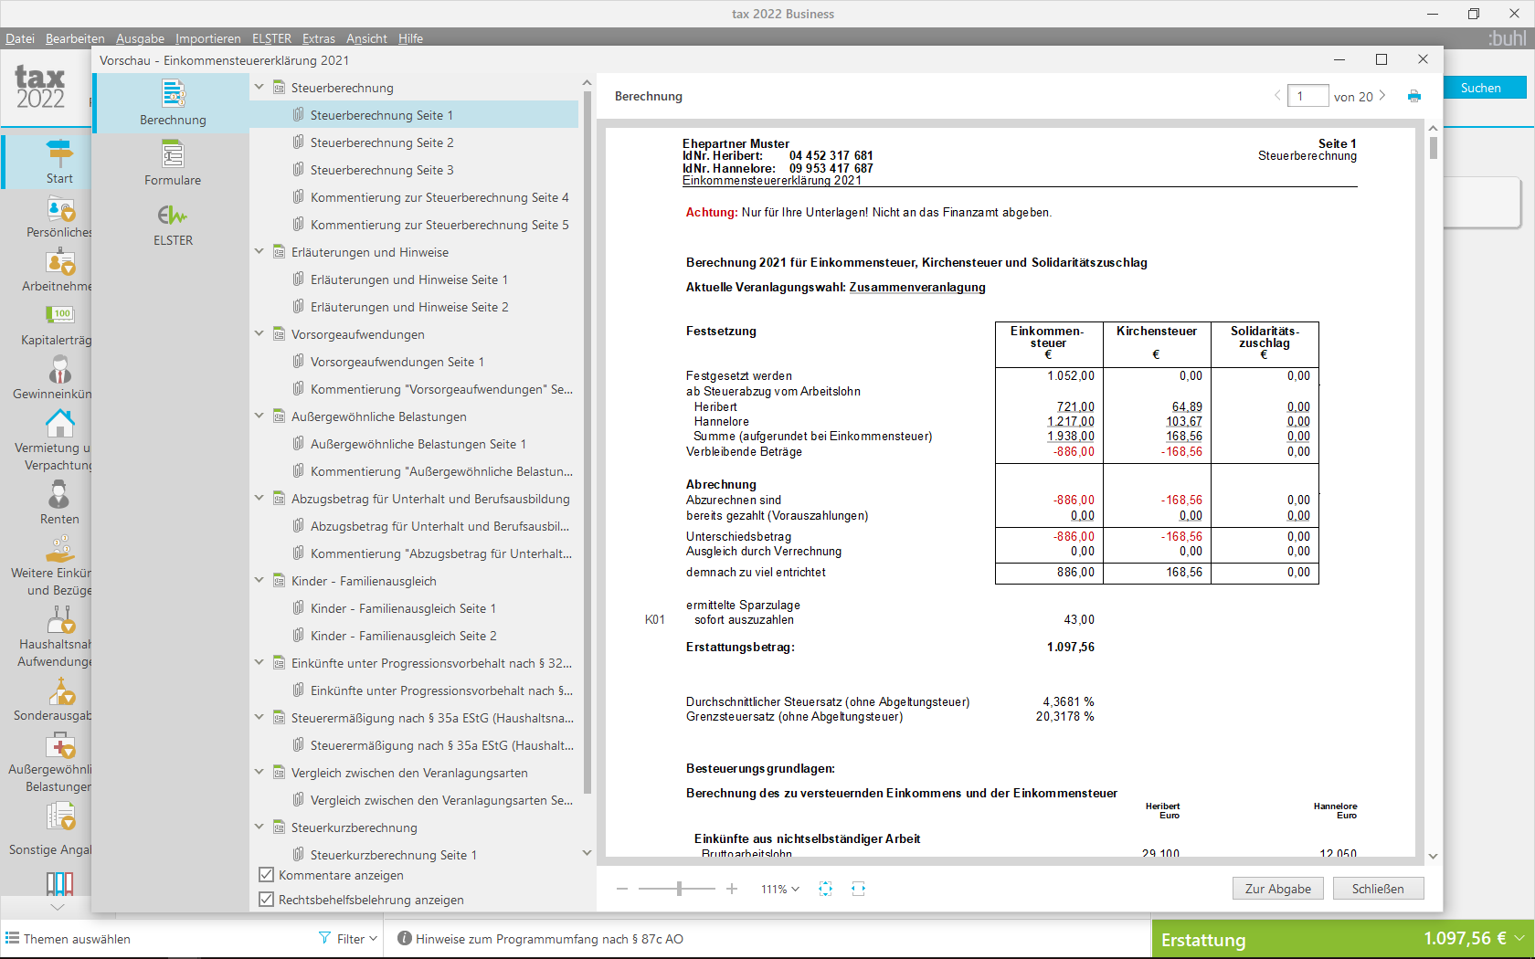Open the Ausgabe menu
The image size is (1535, 959).
coord(140,38)
